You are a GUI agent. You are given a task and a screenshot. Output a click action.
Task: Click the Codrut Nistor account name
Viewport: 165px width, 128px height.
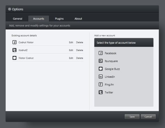click(26, 42)
